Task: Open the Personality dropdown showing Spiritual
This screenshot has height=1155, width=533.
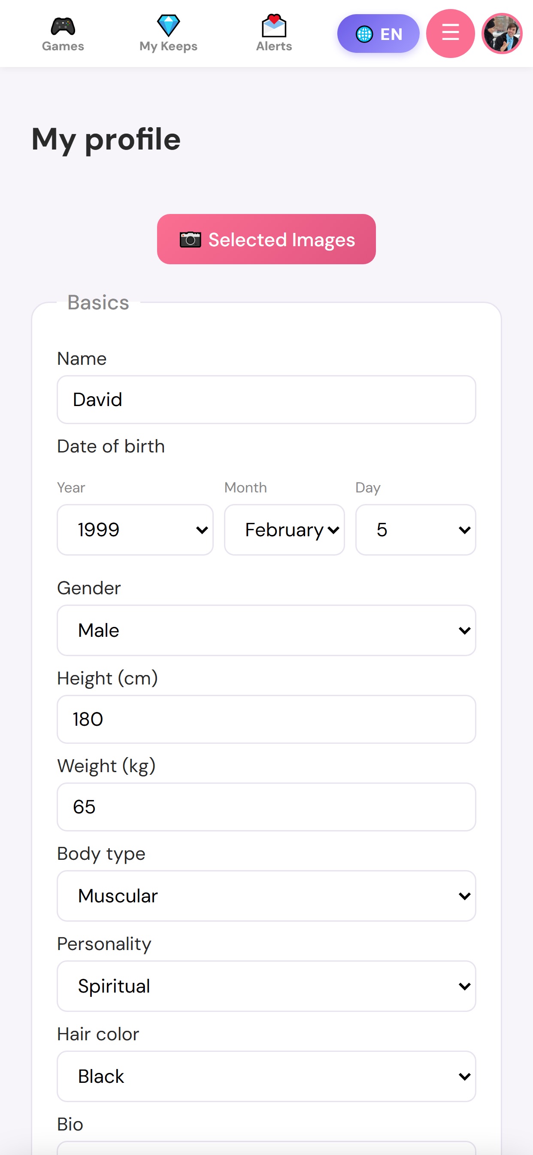Action: (x=266, y=986)
